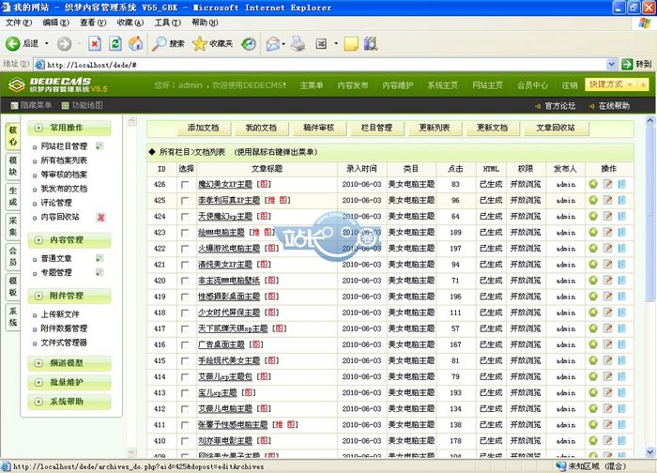Go to IE home page icon

(135, 43)
